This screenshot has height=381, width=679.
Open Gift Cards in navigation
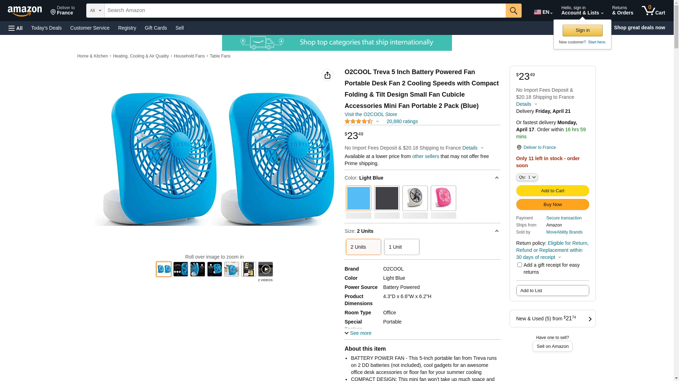point(156,28)
